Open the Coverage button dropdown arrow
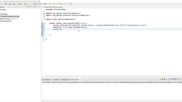The image size is (182, 102). tap(12, 4)
